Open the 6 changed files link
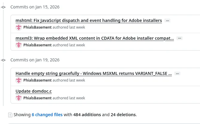The image size is (200, 124). coord(47,115)
